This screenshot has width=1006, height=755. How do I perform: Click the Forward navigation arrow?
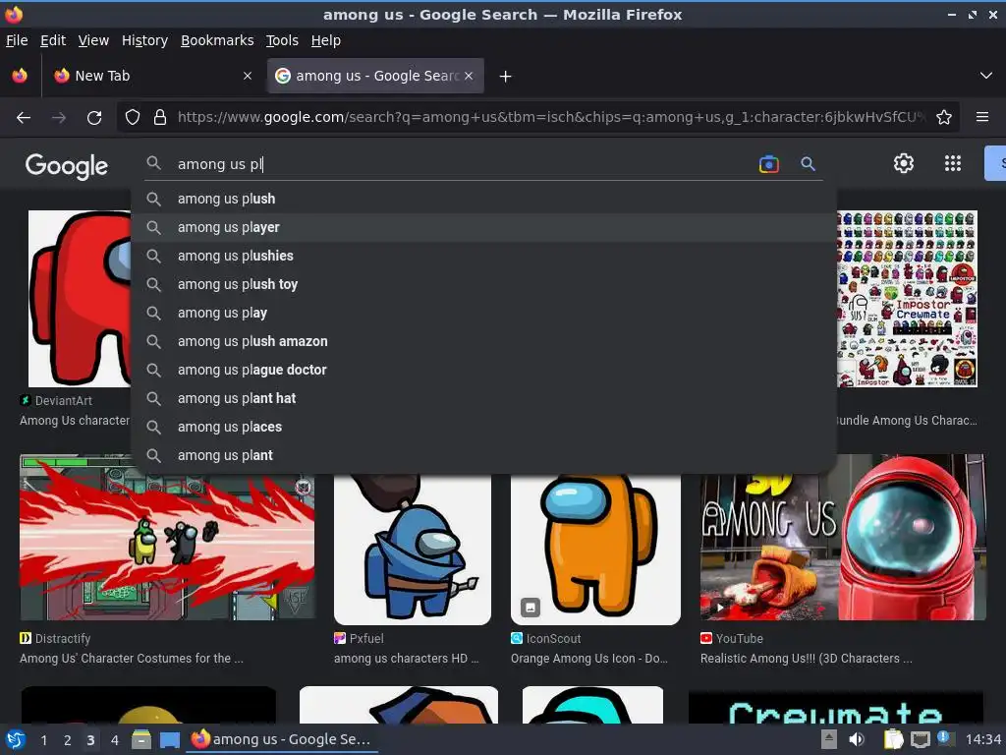coord(58,118)
